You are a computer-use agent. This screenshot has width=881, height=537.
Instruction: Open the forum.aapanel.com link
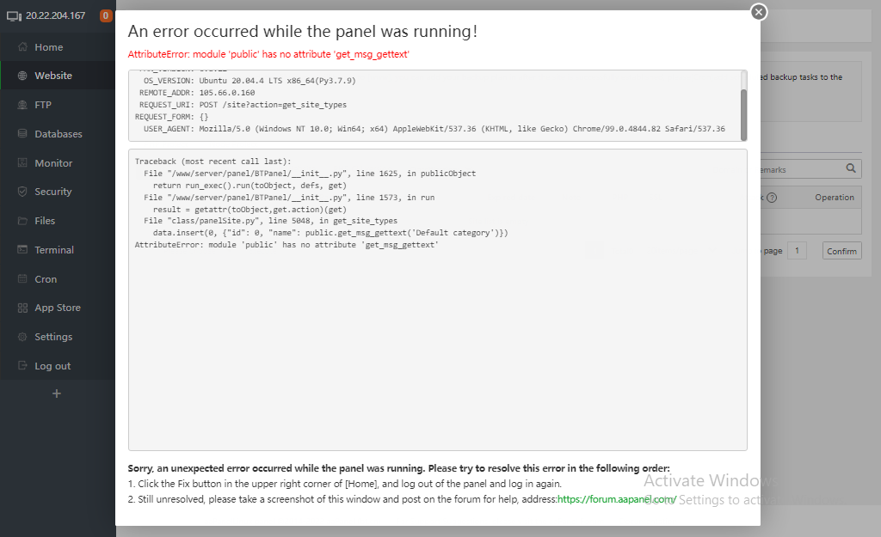[616, 498]
